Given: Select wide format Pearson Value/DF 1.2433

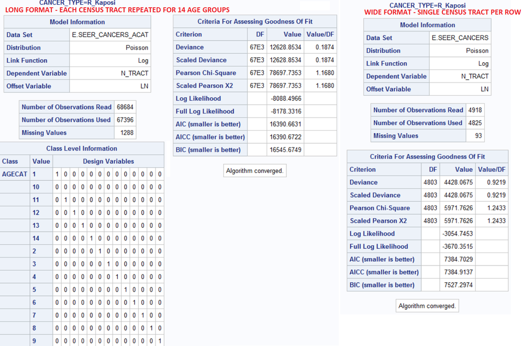Looking at the screenshot, I should pos(496,208).
